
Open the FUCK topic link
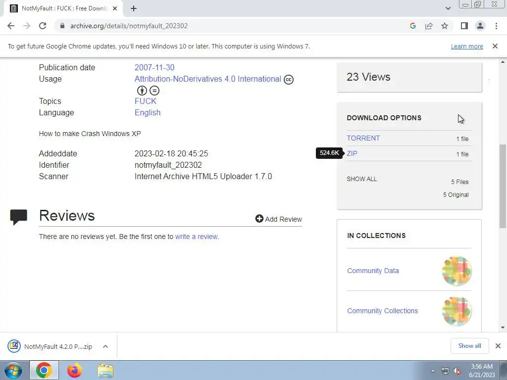coord(145,101)
